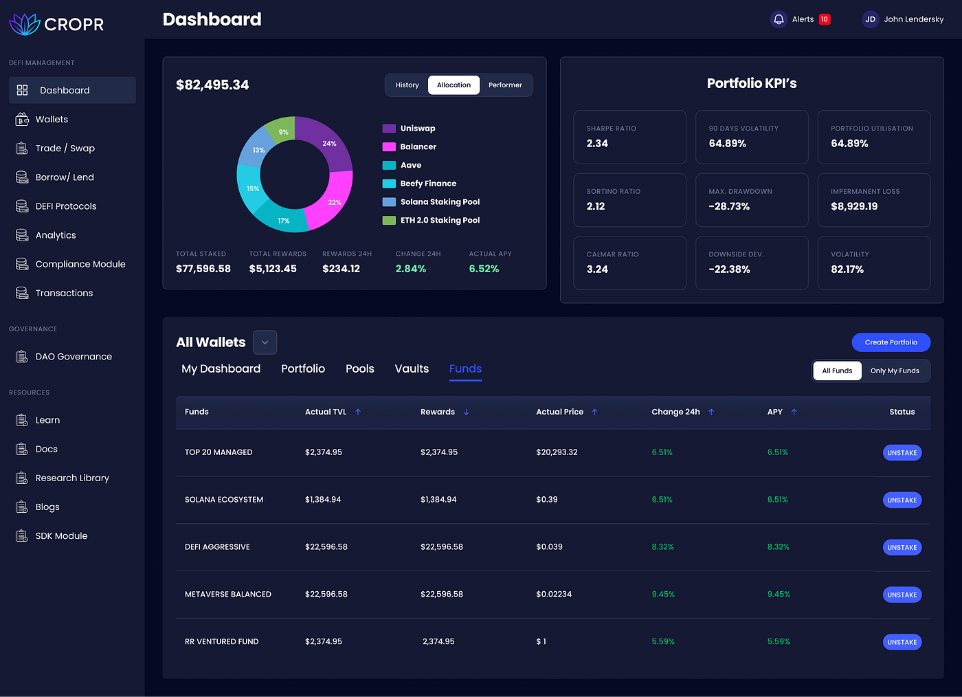This screenshot has height=697, width=962.
Task: Click the Compliance Module icon
Action: point(22,264)
